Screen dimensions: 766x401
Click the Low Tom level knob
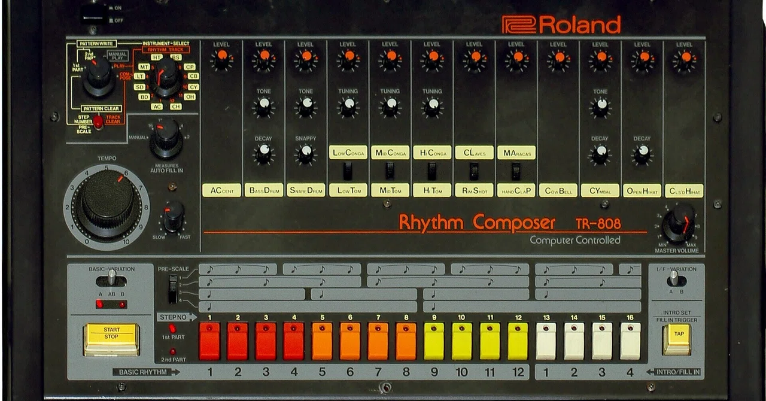348,60
